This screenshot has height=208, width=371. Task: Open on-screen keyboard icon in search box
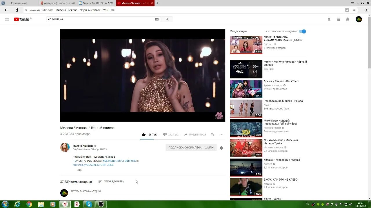coord(157,19)
